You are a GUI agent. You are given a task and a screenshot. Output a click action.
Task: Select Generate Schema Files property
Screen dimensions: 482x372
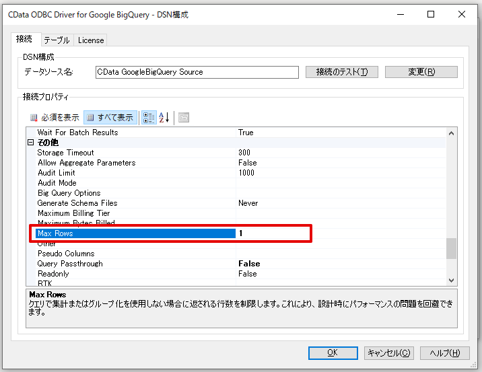coord(135,203)
